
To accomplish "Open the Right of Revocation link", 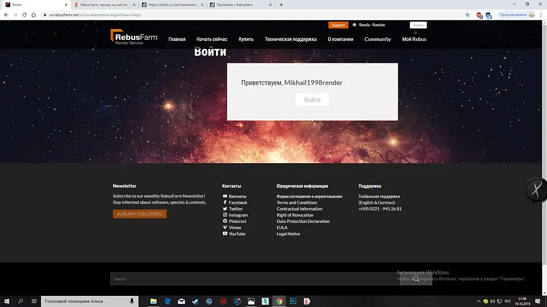I will (295, 215).
